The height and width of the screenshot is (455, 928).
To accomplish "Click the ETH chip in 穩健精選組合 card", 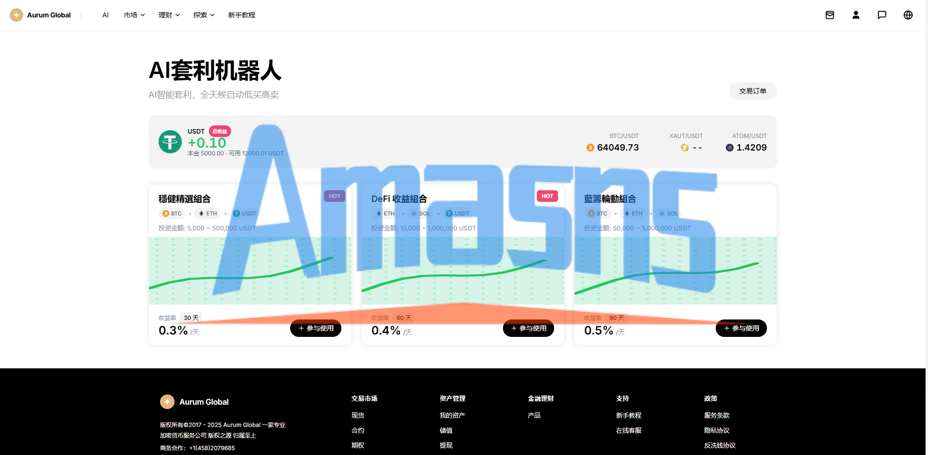I will coord(207,213).
